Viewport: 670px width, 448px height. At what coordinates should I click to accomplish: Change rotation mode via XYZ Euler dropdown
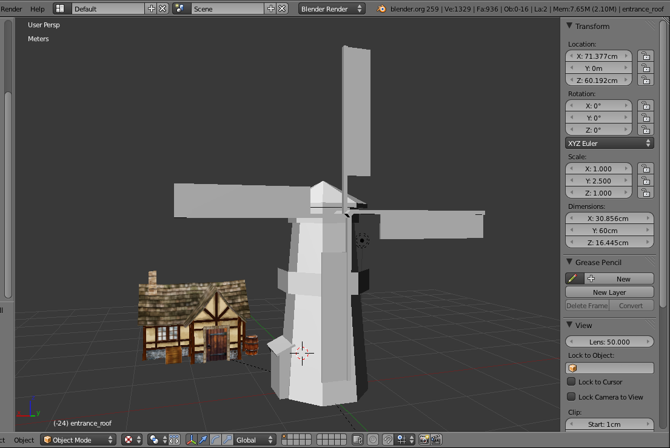[x=609, y=143]
